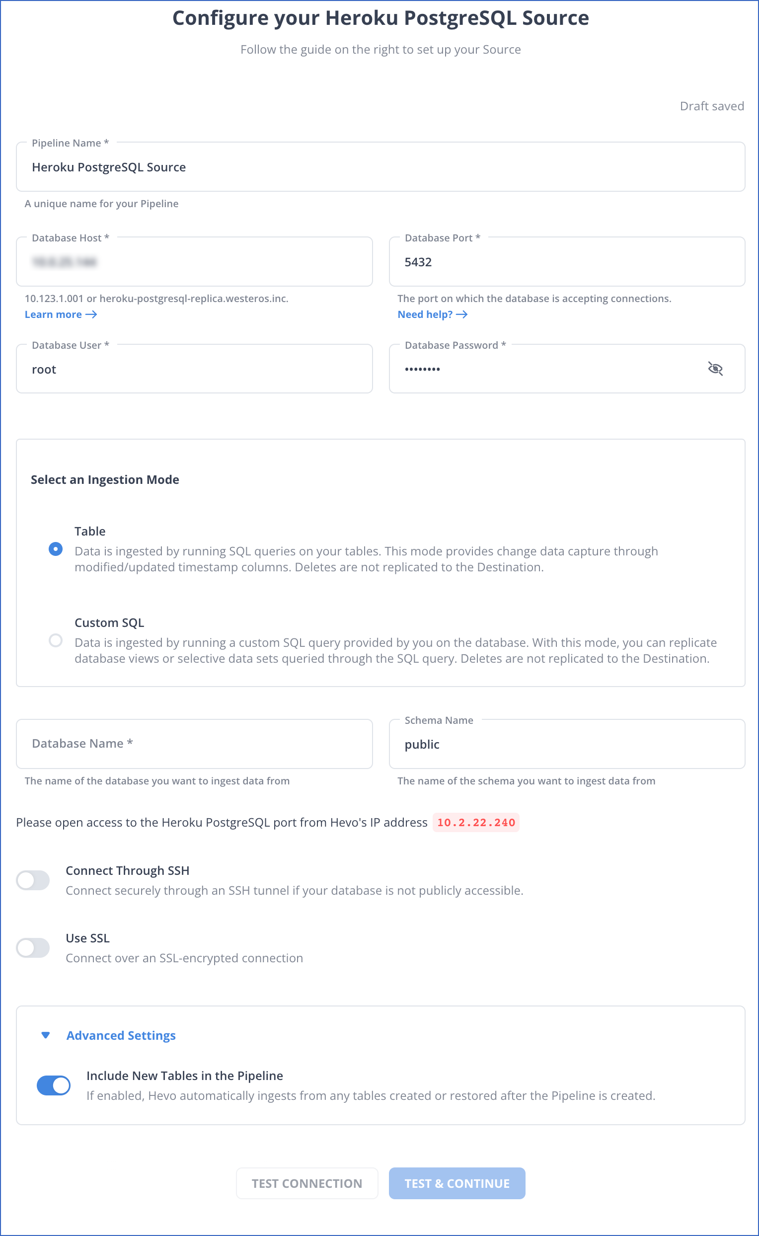Click the Table option label
Image resolution: width=759 pixels, height=1236 pixels.
90,531
